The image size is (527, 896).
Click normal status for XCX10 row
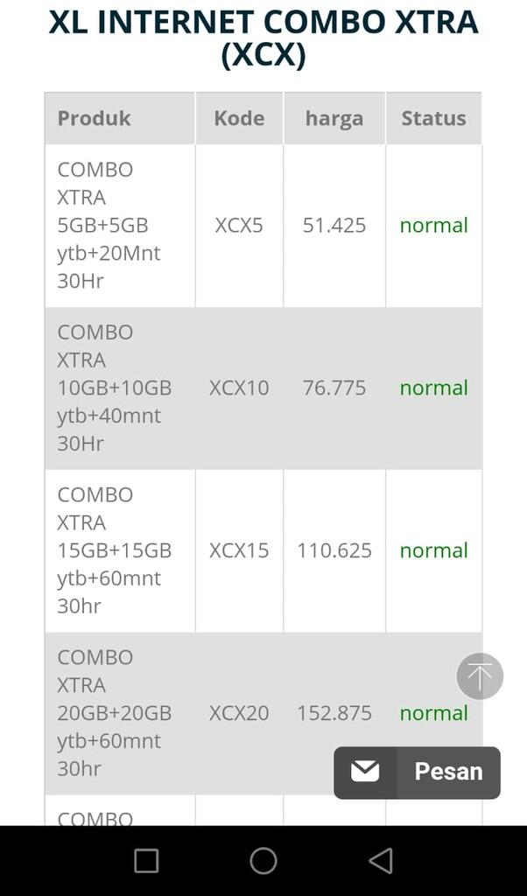pos(434,388)
